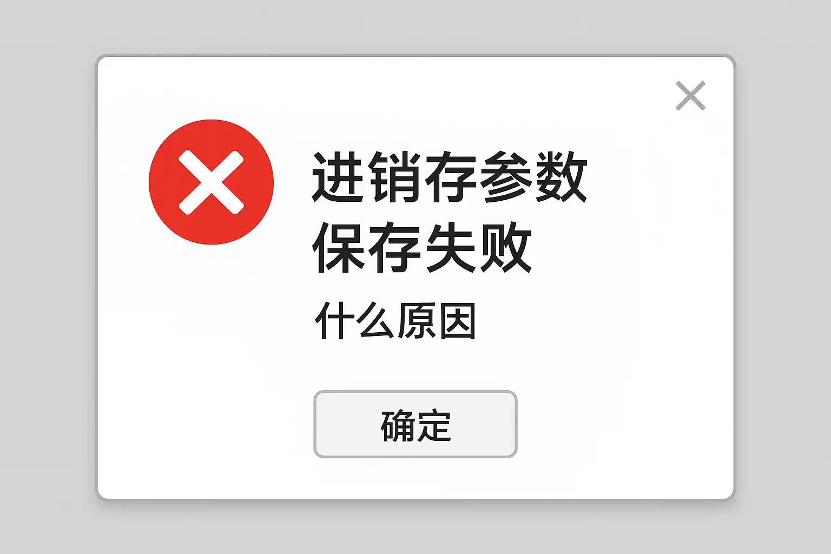Image resolution: width=831 pixels, height=554 pixels.
Task: Confirm the save failure with 确定
Action: click(415, 424)
